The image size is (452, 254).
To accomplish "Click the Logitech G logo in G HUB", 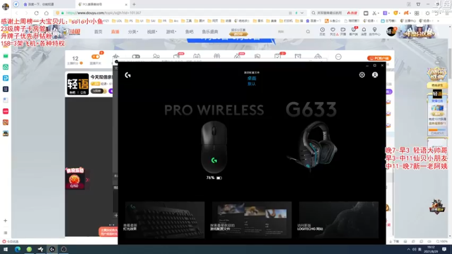I will tap(128, 75).
